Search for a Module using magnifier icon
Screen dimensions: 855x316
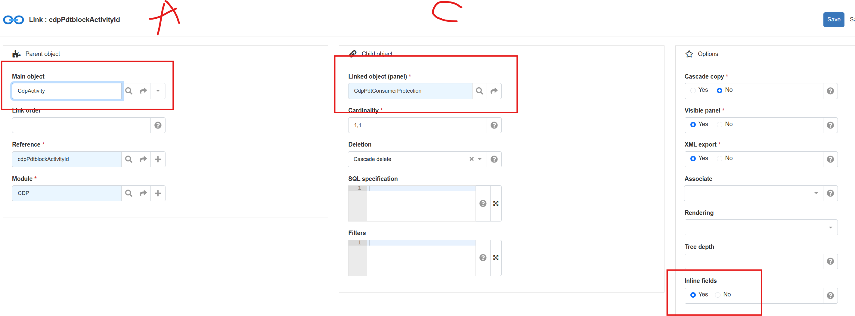pos(129,193)
